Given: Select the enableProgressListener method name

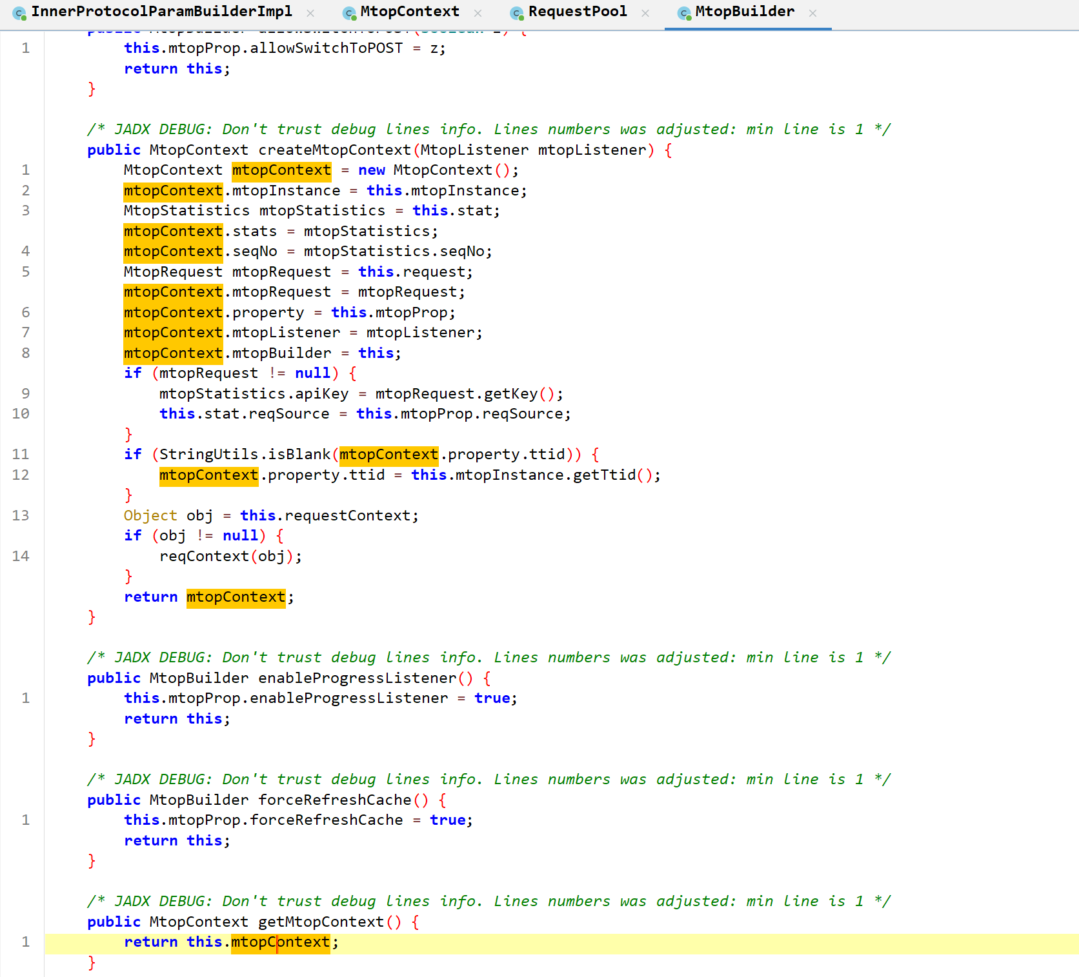Looking at the screenshot, I should pyautogui.click(x=357, y=678).
